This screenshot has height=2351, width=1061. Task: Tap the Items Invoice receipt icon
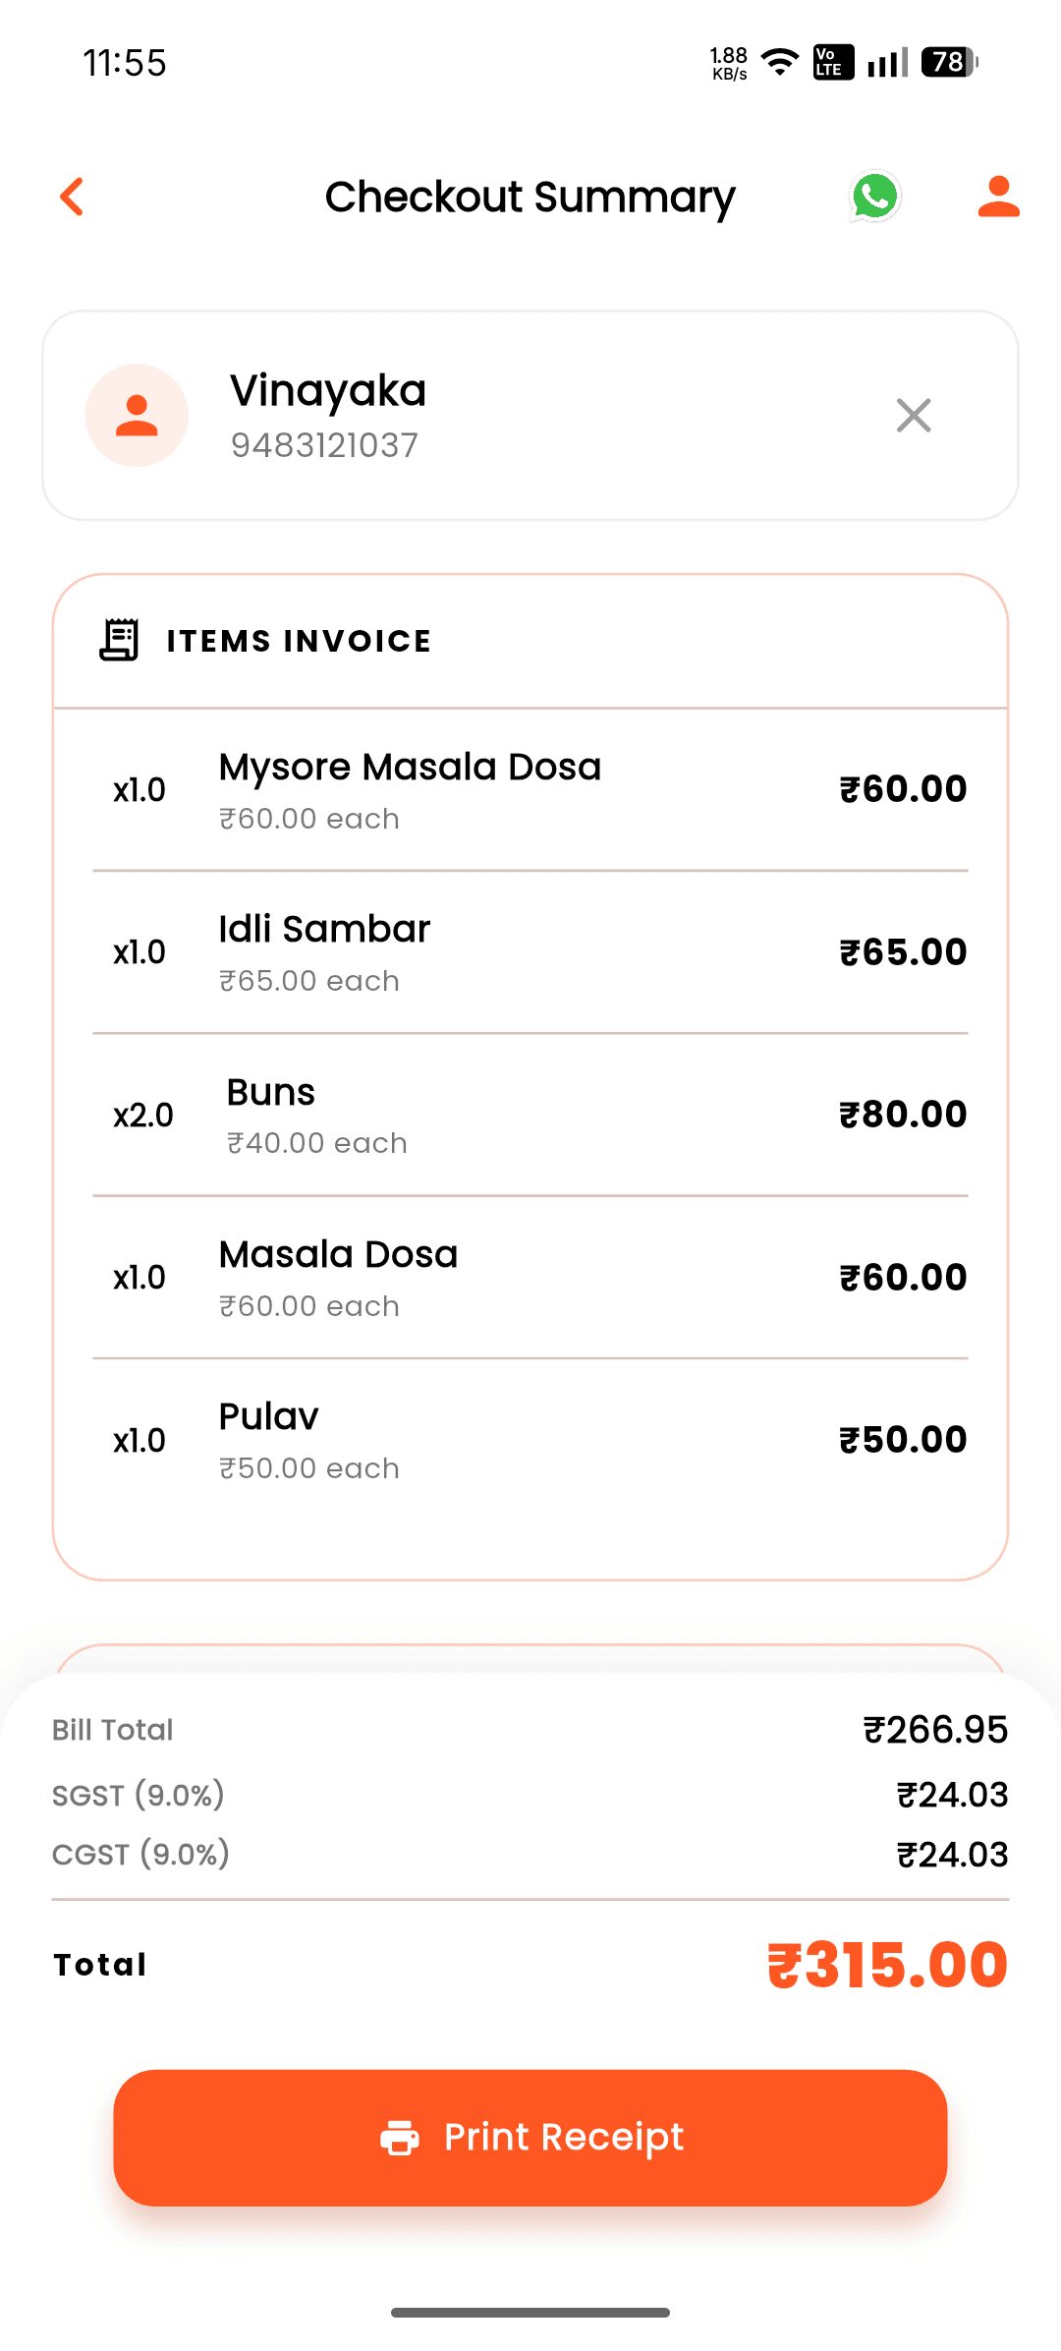[119, 640]
